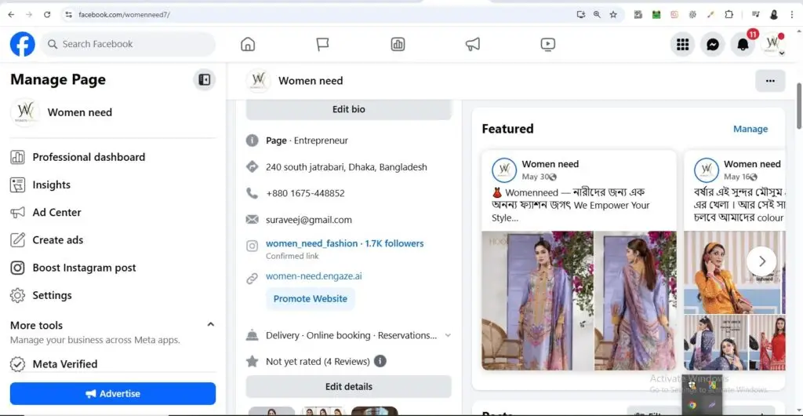Open the notifications bell
803x416 pixels.
pyautogui.click(x=743, y=45)
